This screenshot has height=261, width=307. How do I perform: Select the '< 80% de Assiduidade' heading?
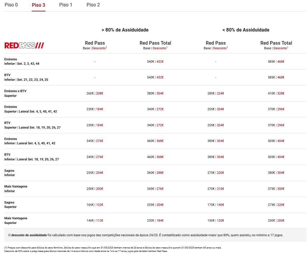246,30
